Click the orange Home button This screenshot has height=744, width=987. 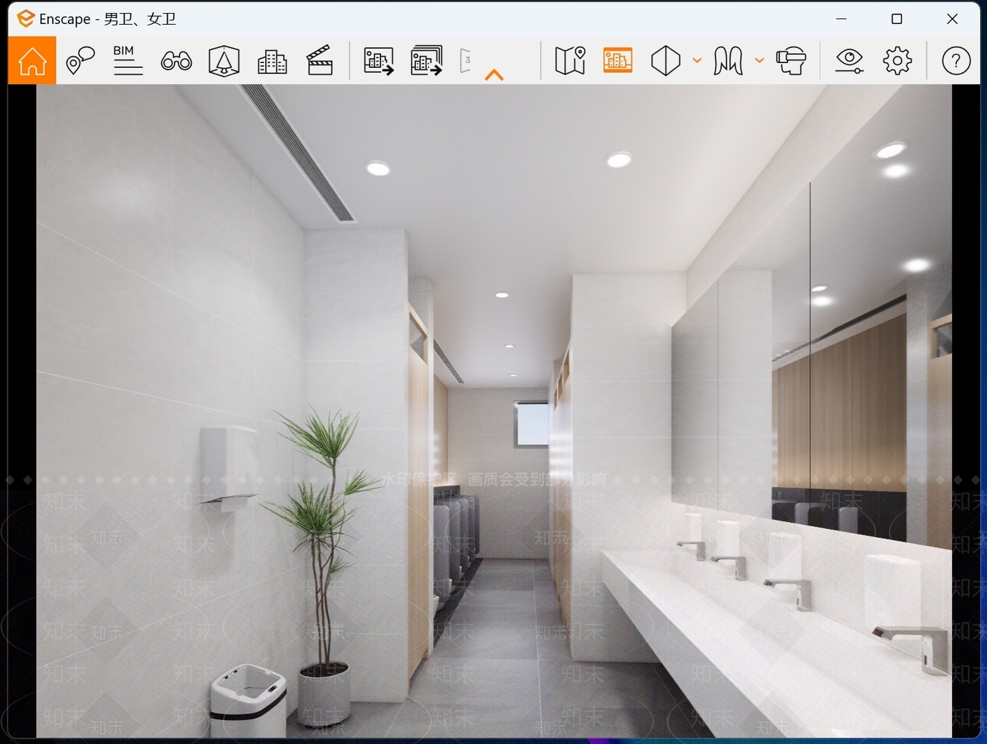click(32, 60)
